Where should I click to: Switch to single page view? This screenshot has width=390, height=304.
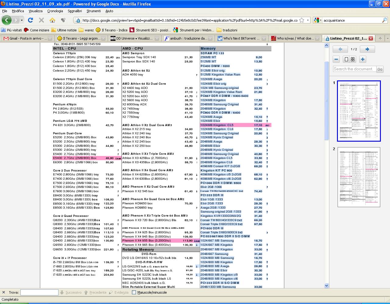tap(346, 59)
